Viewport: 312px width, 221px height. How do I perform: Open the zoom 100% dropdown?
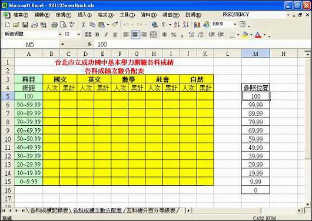tap(235, 25)
